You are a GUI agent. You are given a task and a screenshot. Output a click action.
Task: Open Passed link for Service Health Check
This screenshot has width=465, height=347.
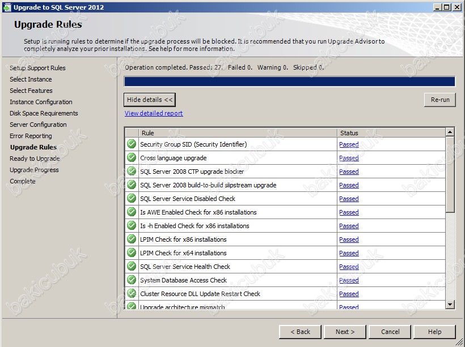click(x=349, y=267)
